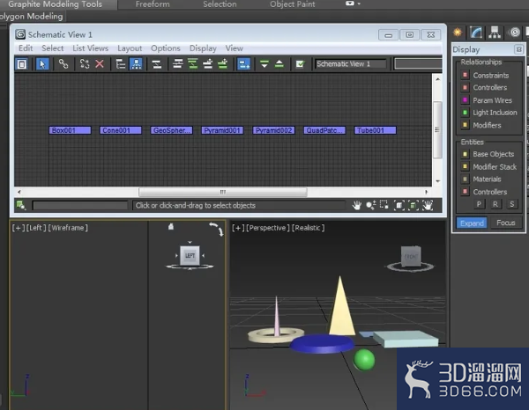Image resolution: width=529 pixels, height=410 pixels.
Task: Toggle Constraints relationship display
Action: pyautogui.click(x=465, y=75)
